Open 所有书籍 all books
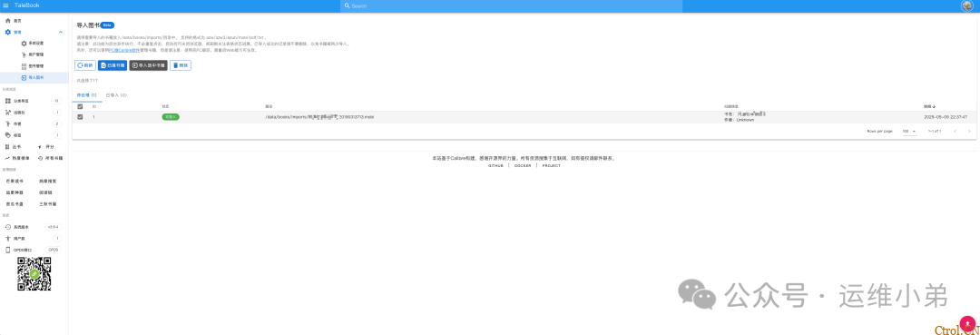 50,158
